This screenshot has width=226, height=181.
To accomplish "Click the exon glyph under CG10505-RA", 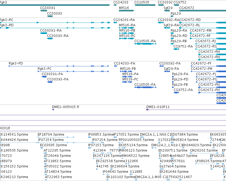I will click(x=145, y=44).
